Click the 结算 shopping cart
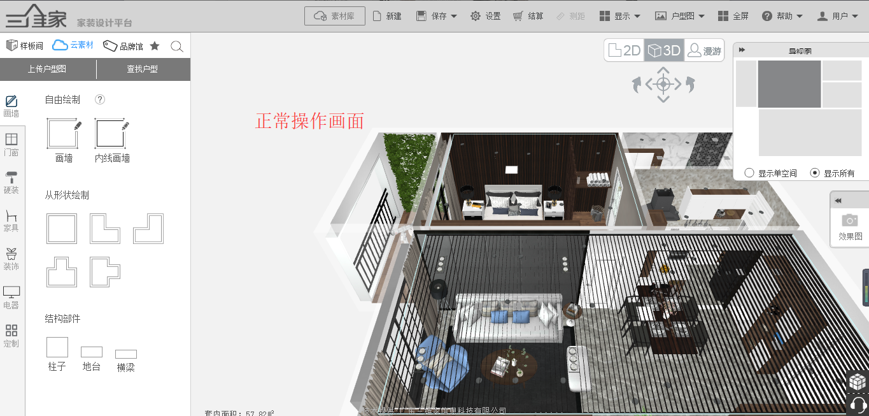The image size is (869, 416). tap(528, 16)
